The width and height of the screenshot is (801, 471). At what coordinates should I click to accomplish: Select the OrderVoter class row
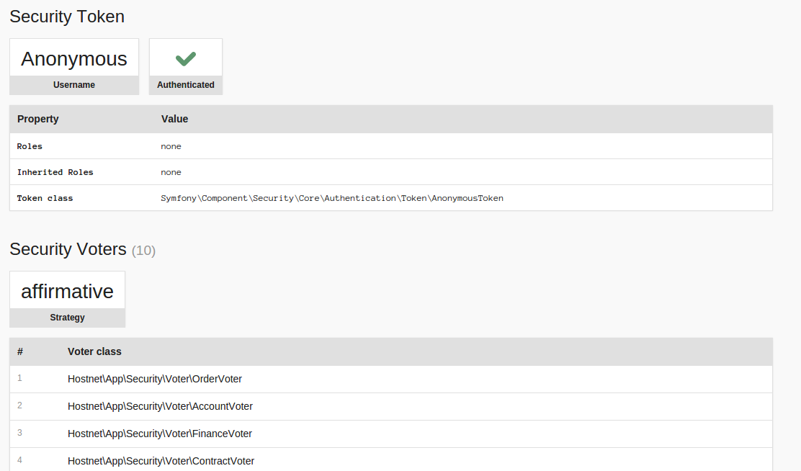pos(391,379)
